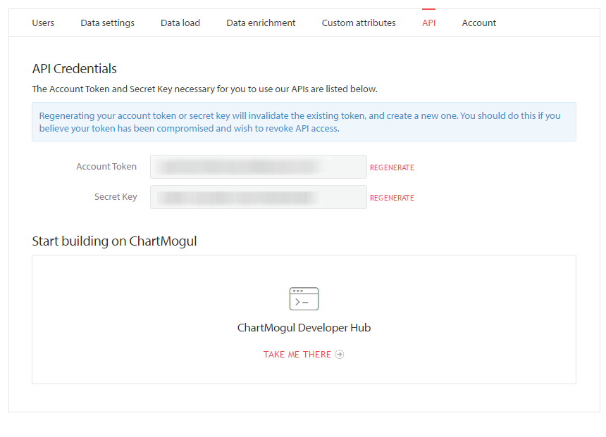Click the Secret Key label

[116, 197]
